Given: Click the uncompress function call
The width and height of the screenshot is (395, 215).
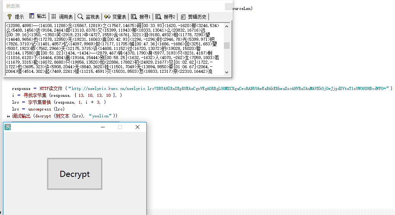Looking at the screenshot, I should (40, 109).
